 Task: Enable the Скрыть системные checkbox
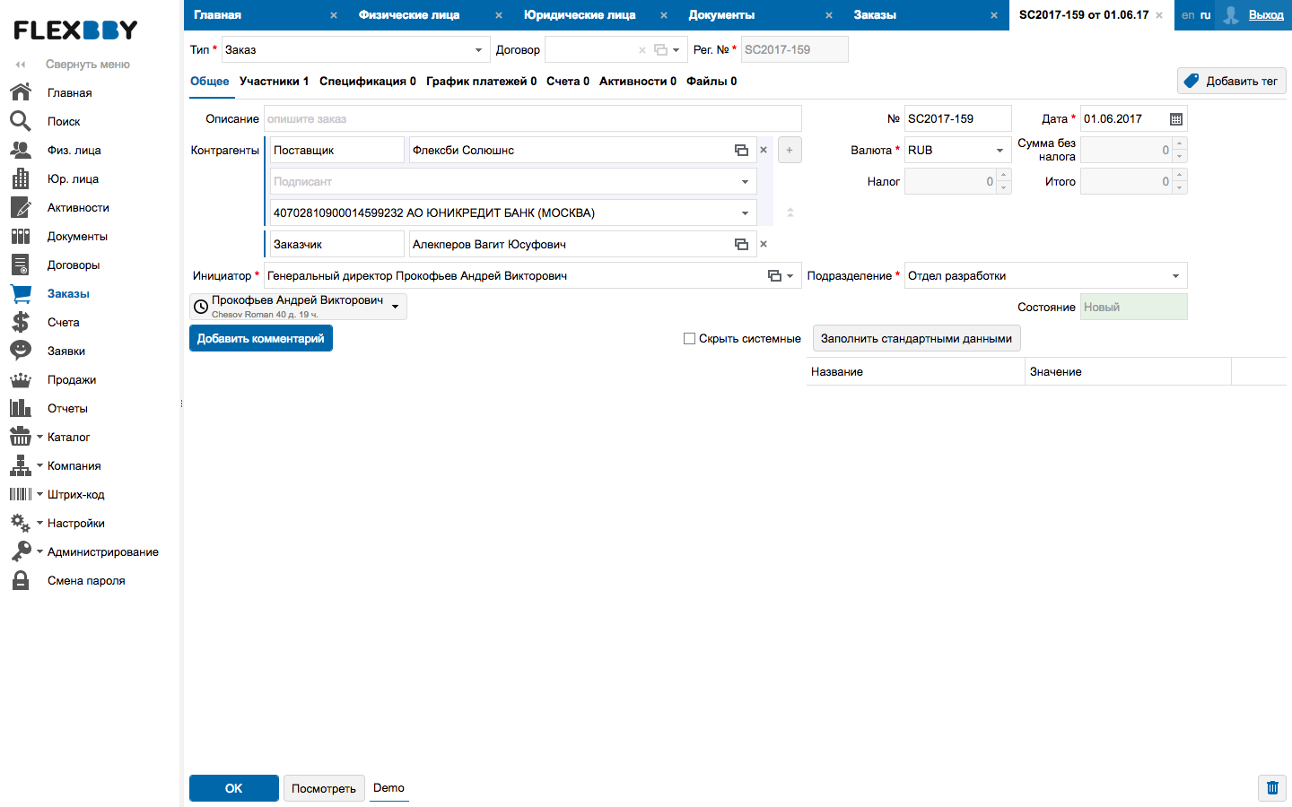tap(689, 339)
